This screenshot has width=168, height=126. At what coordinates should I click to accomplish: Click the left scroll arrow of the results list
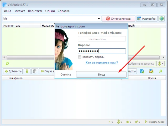pyautogui.click(x=4, y=58)
